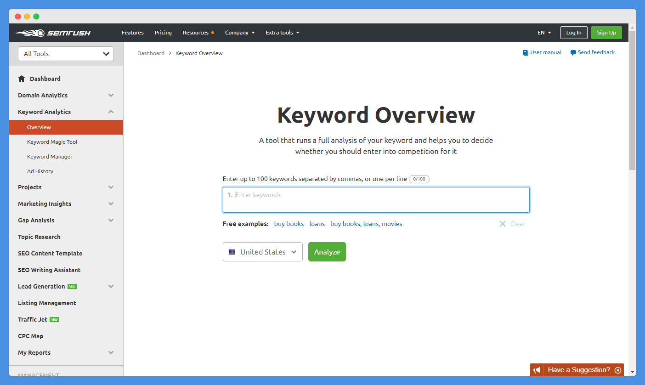This screenshot has width=645, height=385.
Task: Click the United States flag icon
Action: 232,252
